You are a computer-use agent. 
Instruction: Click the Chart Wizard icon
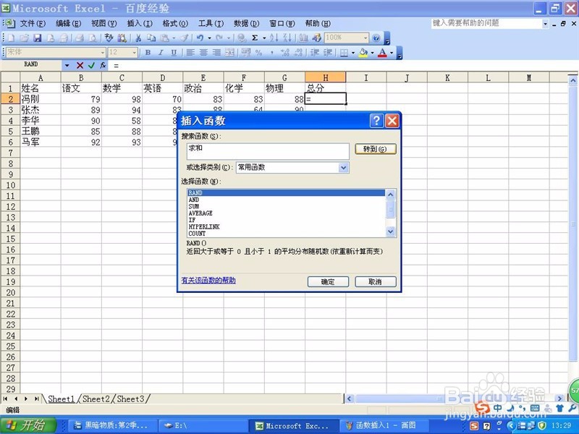[x=303, y=38]
